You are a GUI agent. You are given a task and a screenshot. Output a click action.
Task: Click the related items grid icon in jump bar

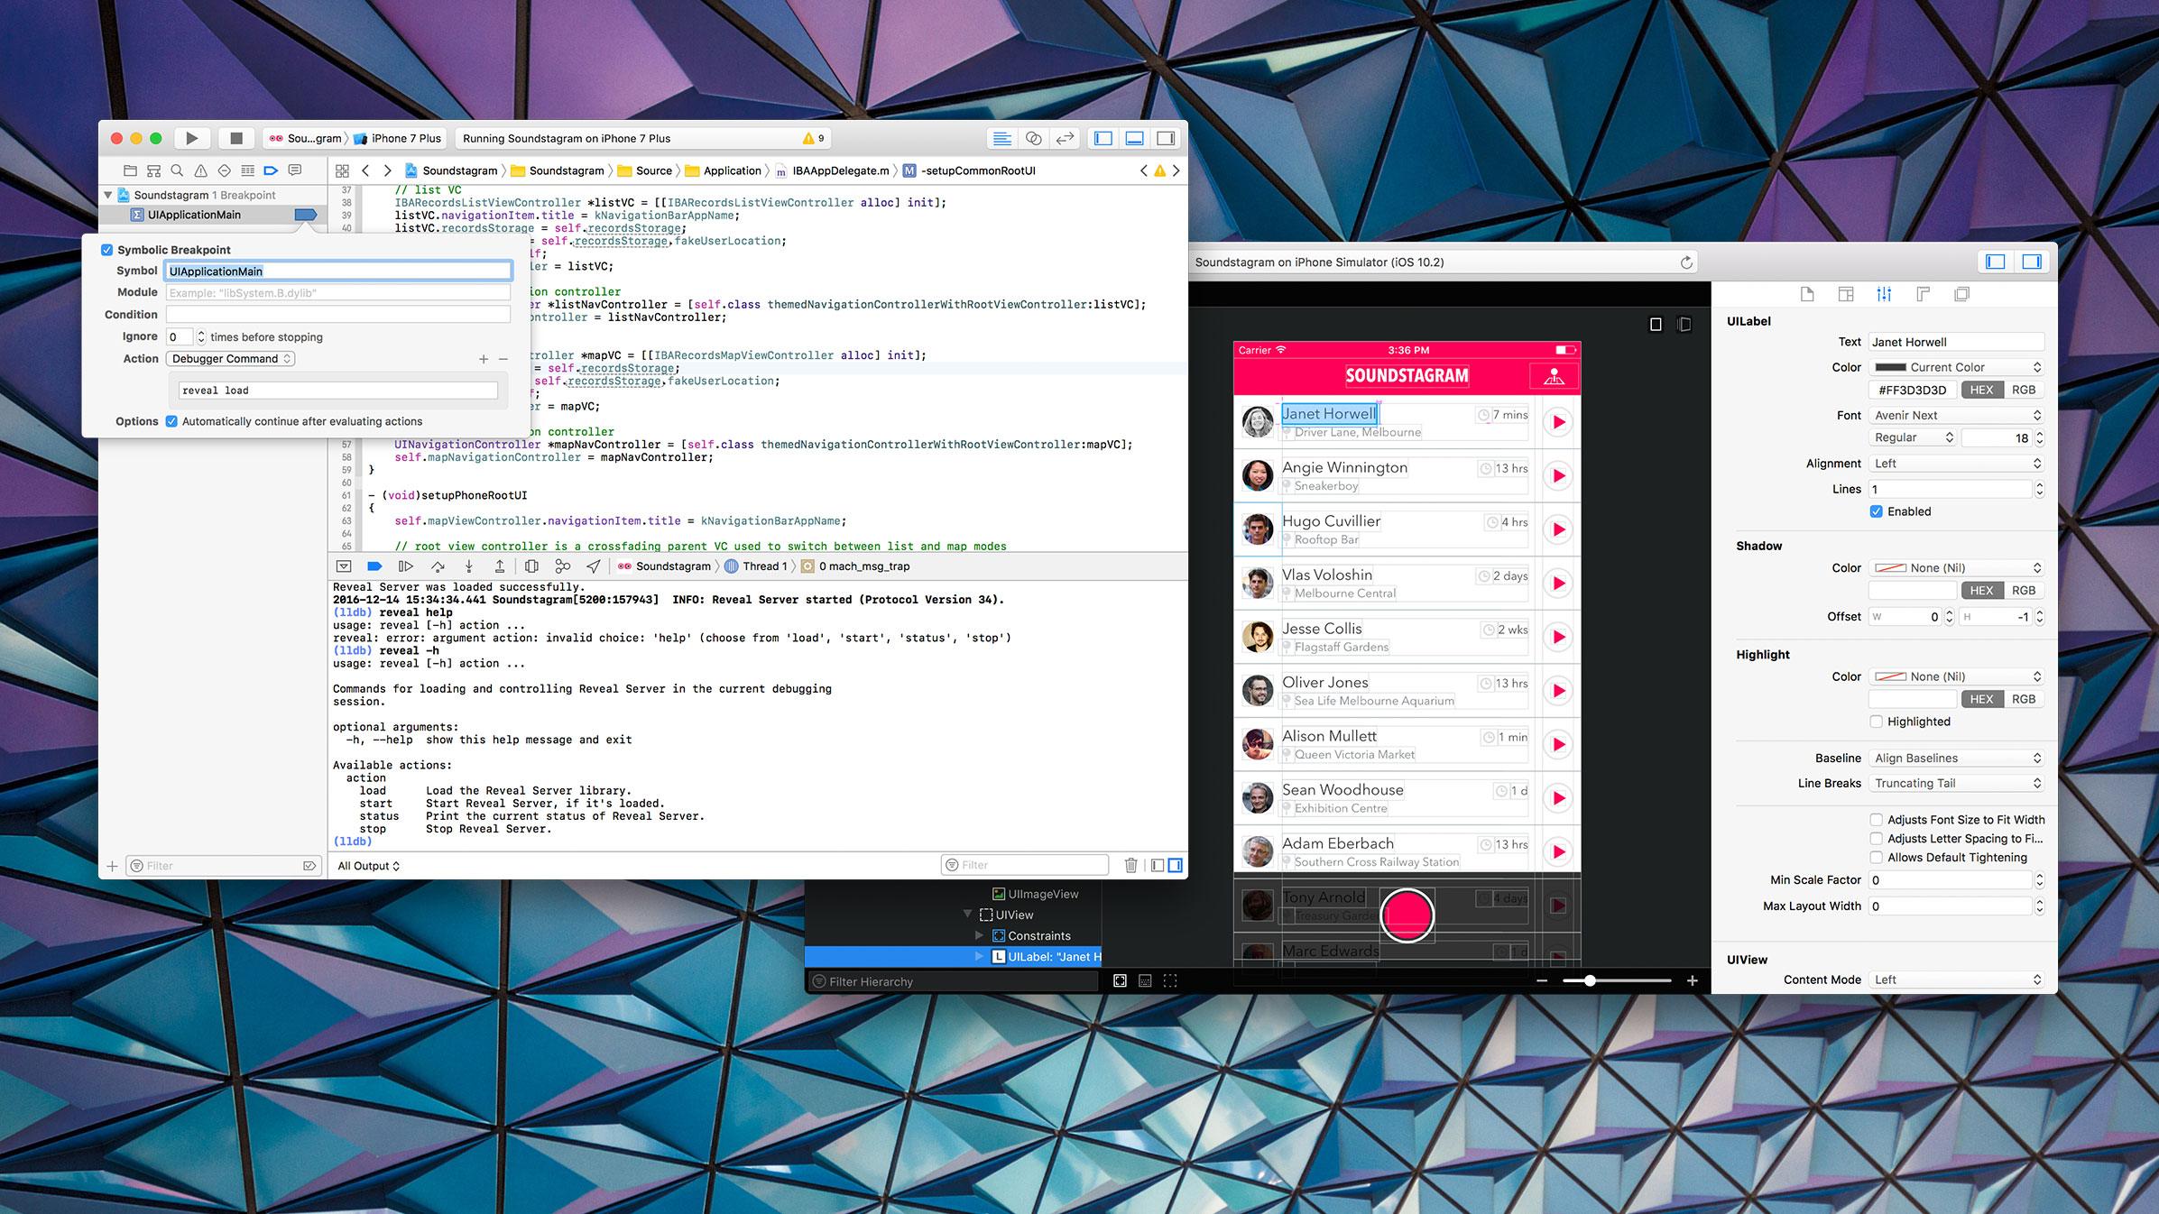[342, 170]
